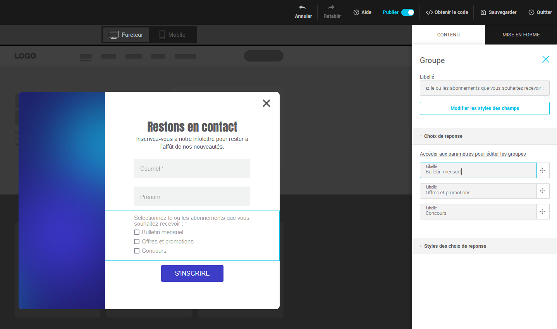Collapse the Choix de réponse section

click(443, 136)
